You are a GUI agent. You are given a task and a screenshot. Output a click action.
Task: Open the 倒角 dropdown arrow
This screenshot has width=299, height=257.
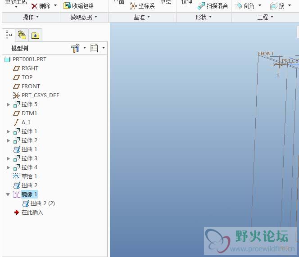[x=260, y=5]
